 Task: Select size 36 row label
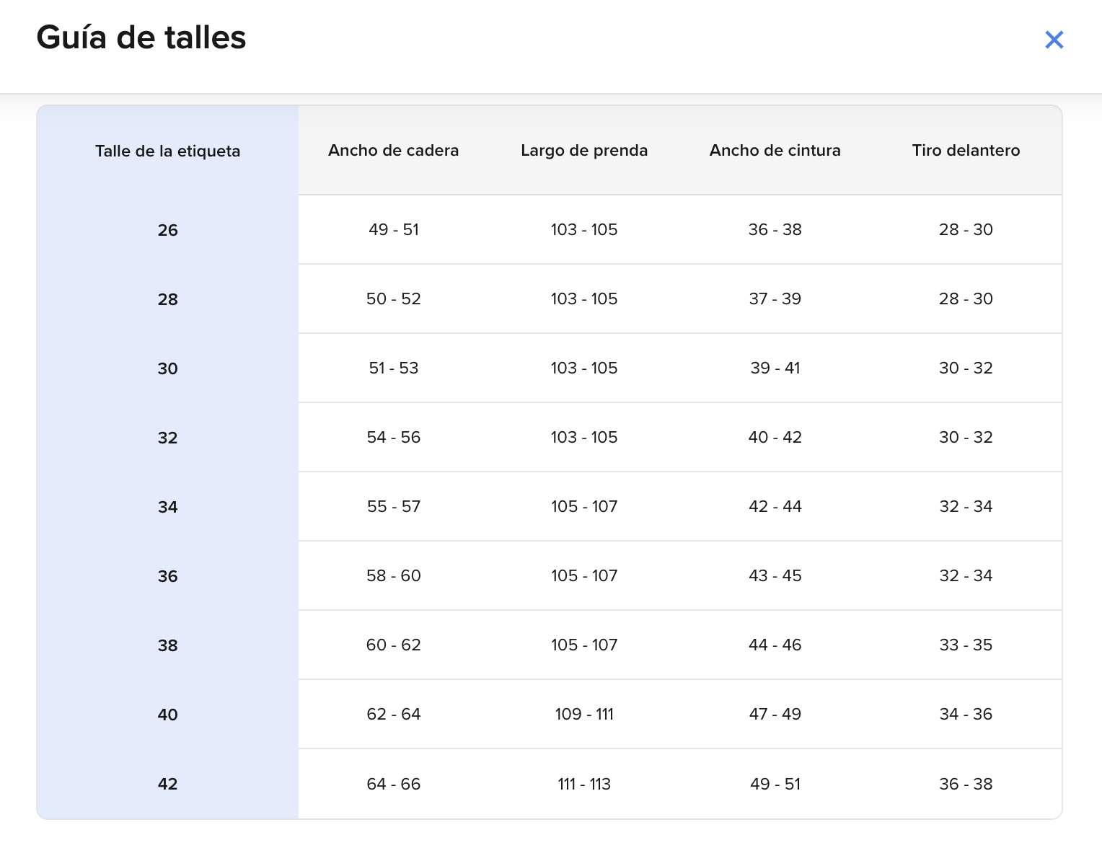tap(167, 576)
